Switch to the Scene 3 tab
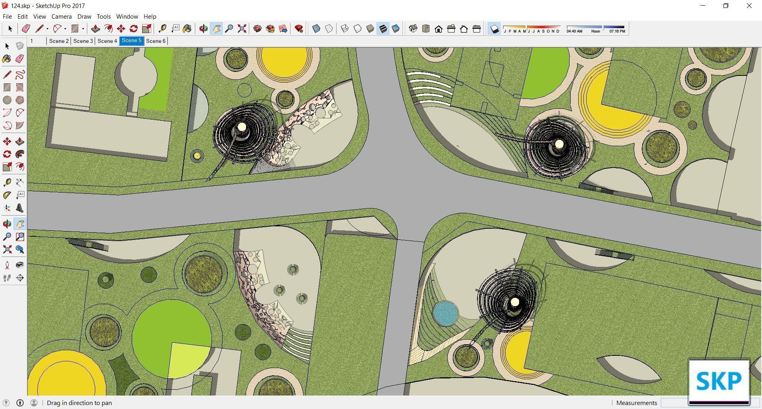The width and height of the screenshot is (762, 409). coord(83,41)
